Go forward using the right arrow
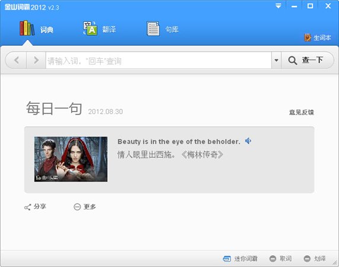This screenshot has height=267, width=339. click(x=36, y=60)
